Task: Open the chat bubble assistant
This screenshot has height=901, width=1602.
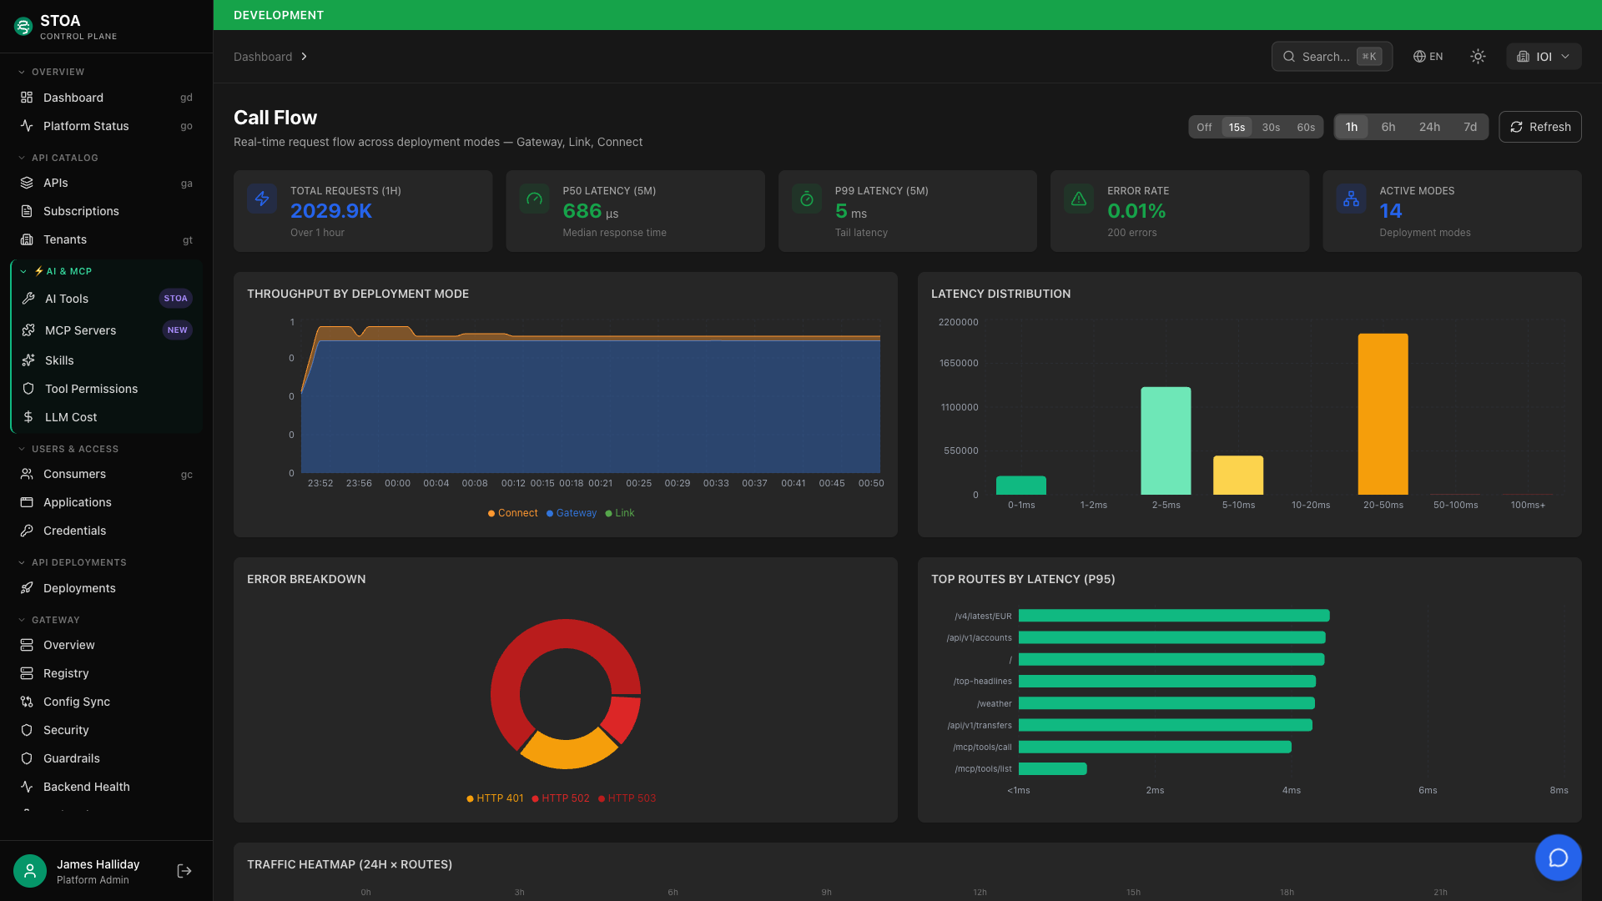Action: (1558, 858)
